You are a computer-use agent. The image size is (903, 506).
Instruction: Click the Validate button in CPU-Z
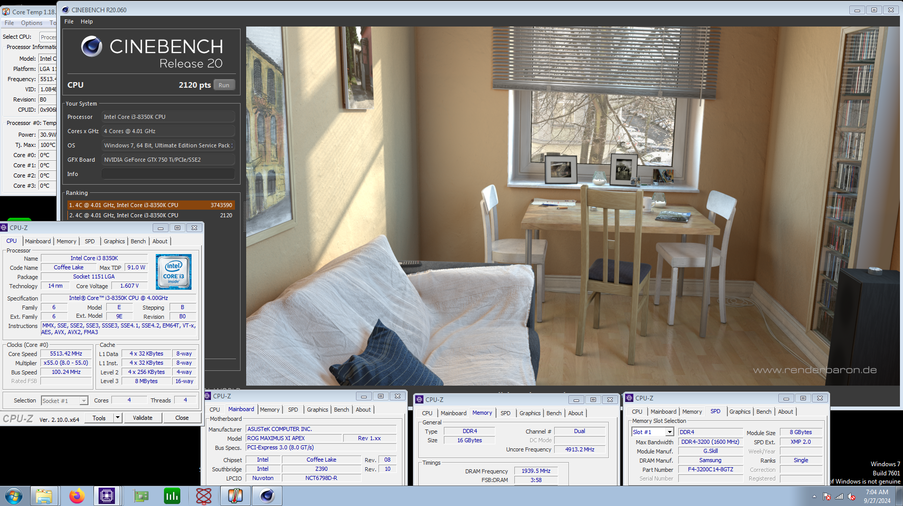(x=142, y=418)
